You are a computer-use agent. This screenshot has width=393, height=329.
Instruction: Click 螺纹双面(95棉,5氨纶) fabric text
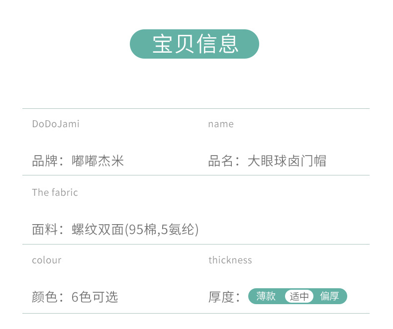[x=135, y=229]
